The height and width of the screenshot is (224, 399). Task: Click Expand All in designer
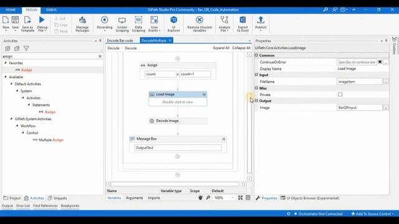221,48
